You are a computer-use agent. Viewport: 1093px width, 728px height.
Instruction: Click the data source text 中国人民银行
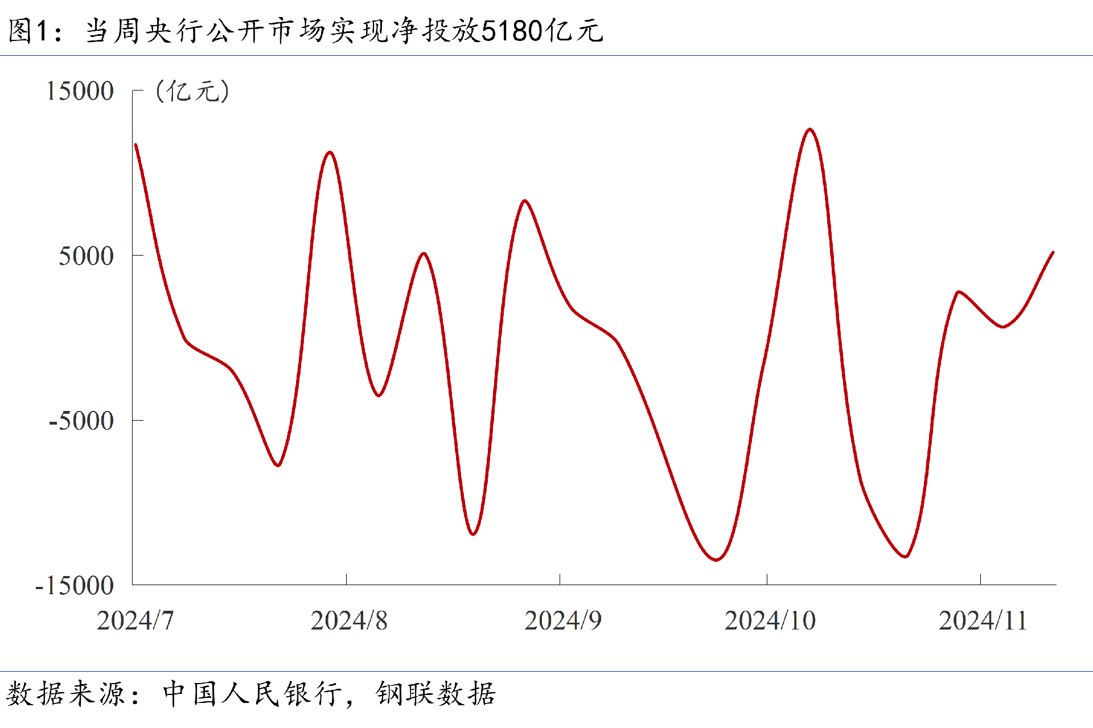(x=252, y=694)
